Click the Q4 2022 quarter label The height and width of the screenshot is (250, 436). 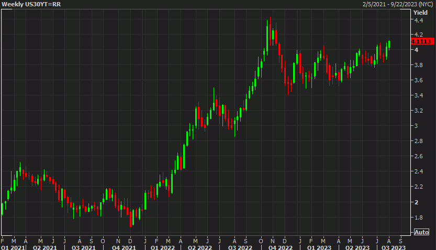(x=281, y=247)
